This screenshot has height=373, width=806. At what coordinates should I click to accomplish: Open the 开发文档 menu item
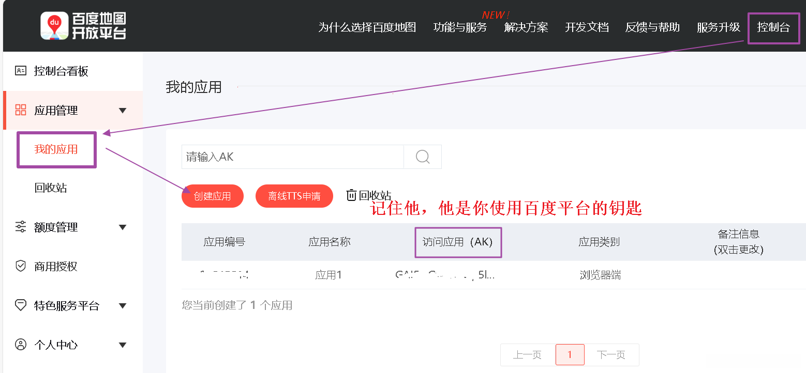point(587,27)
